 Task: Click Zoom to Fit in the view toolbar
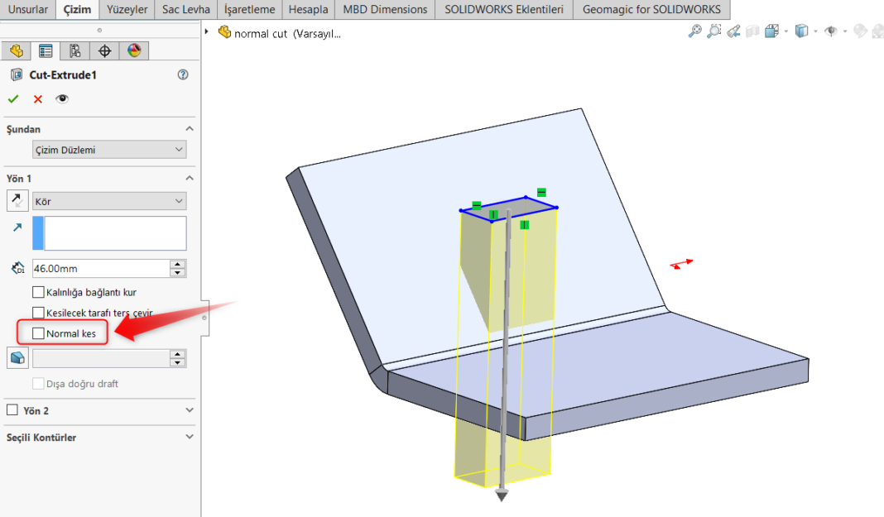click(695, 31)
